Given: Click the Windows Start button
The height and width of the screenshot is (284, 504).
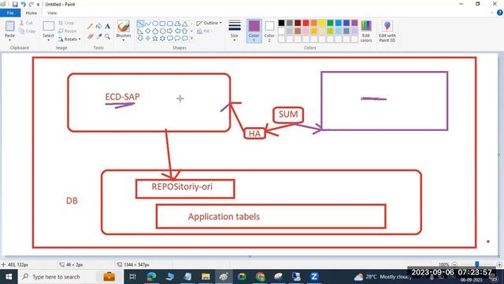Looking at the screenshot, I should (9, 277).
